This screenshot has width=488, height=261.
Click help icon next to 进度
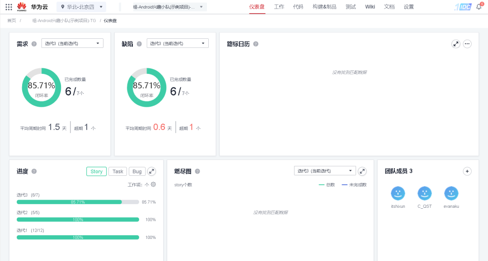coord(34,171)
